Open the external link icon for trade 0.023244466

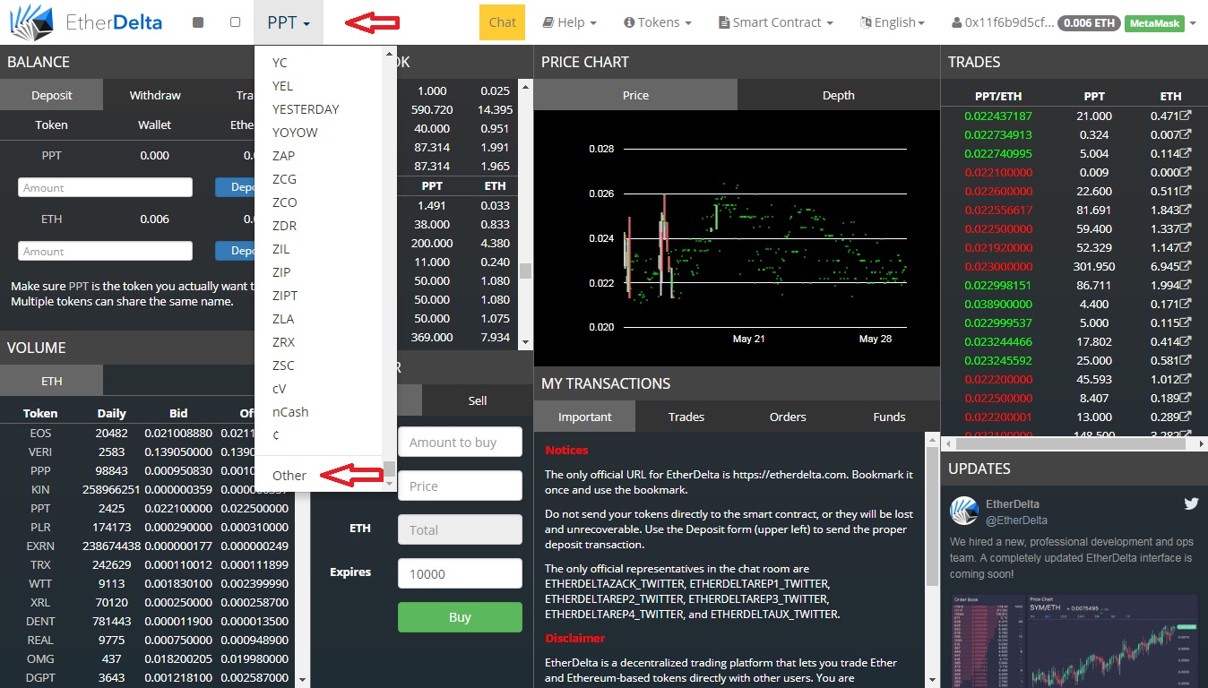click(x=1186, y=341)
